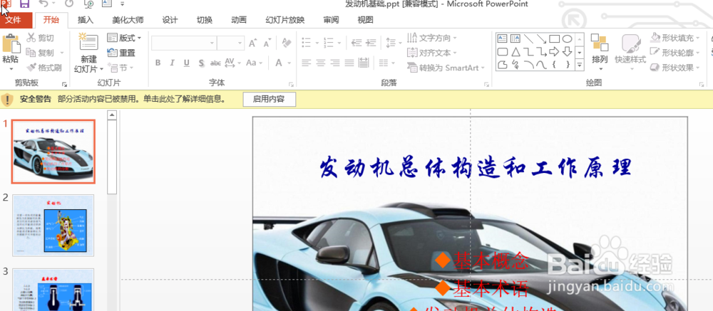Toggle Center text alignment
The height and width of the screenshot is (311, 713).
321,63
